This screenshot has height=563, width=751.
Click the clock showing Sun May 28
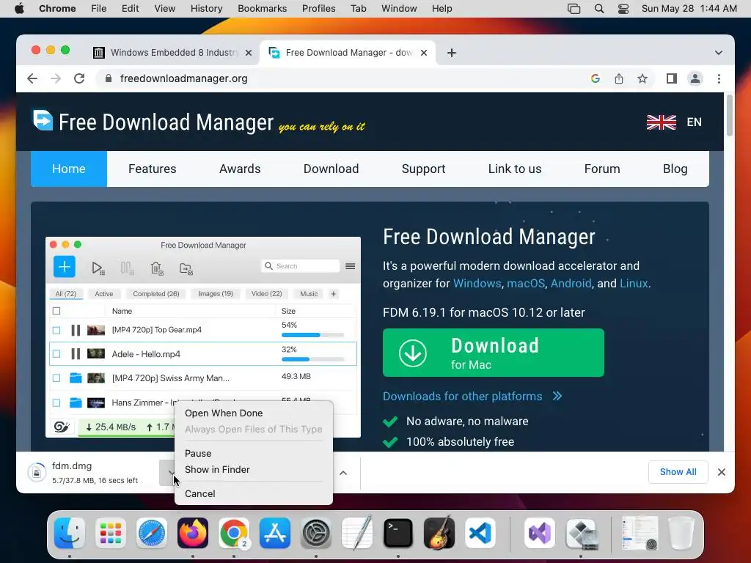point(689,9)
